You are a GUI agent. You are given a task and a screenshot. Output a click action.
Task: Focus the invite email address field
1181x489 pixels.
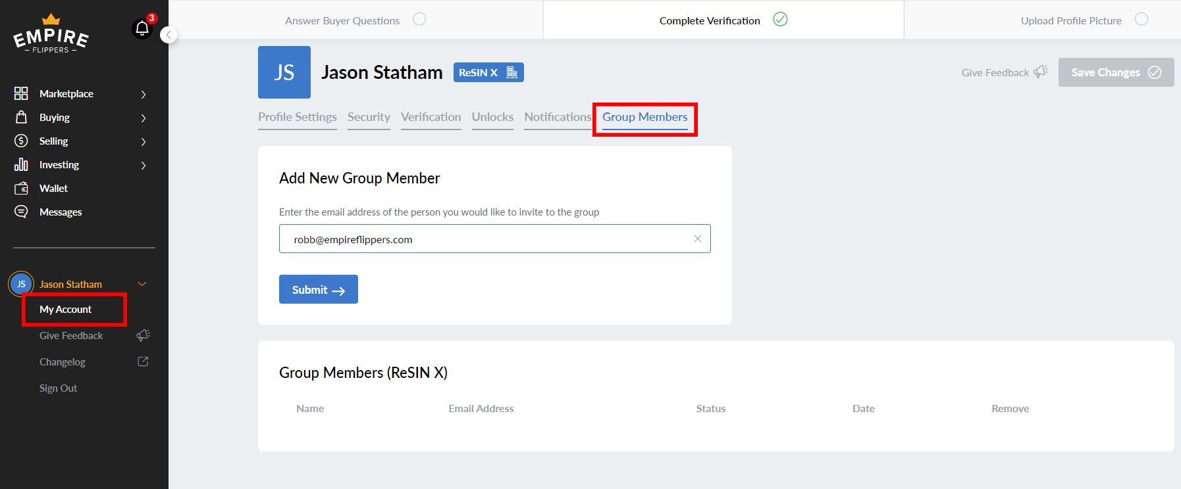(x=495, y=239)
